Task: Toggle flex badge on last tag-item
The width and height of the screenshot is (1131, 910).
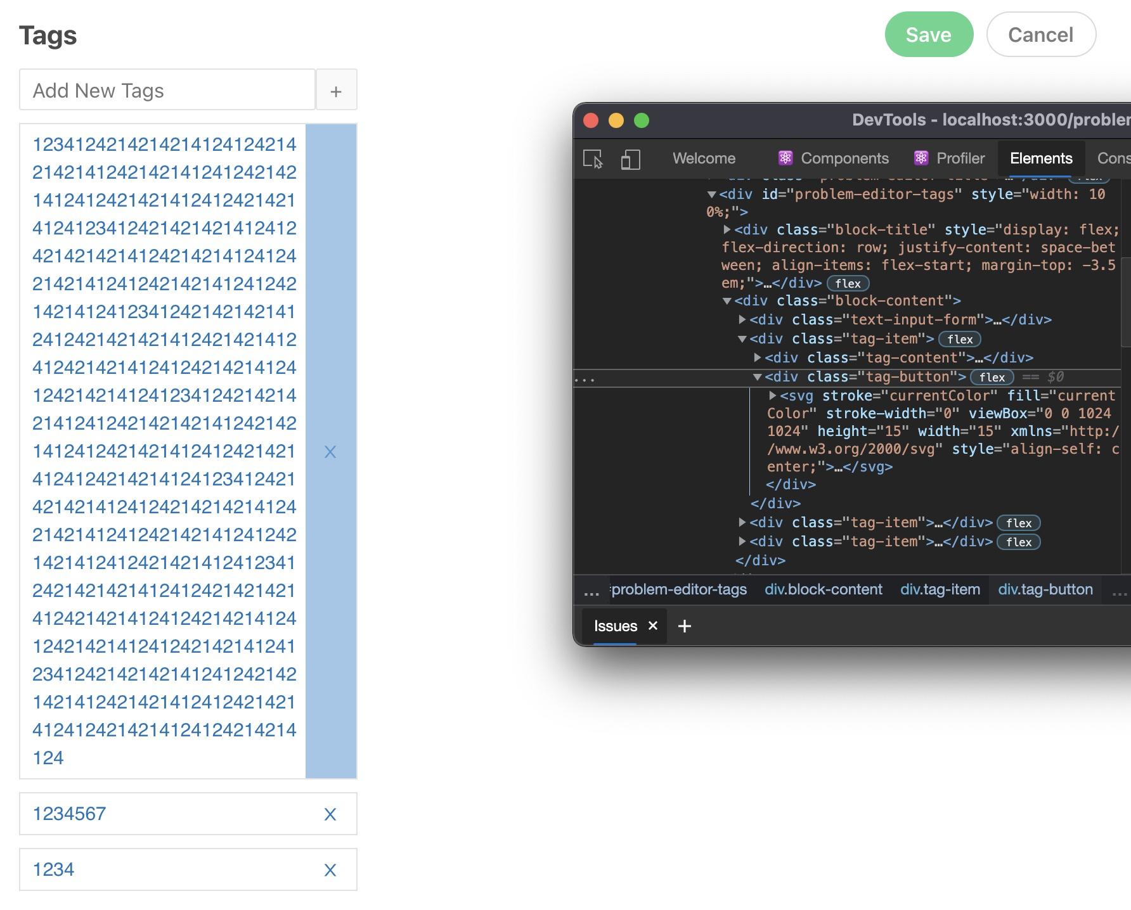Action: point(1019,542)
